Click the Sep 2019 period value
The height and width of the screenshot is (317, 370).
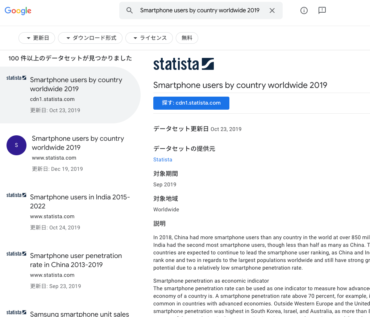click(x=165, y=185)
